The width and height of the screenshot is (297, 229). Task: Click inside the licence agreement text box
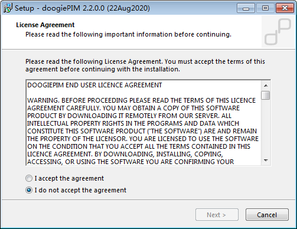pos(143,123)
